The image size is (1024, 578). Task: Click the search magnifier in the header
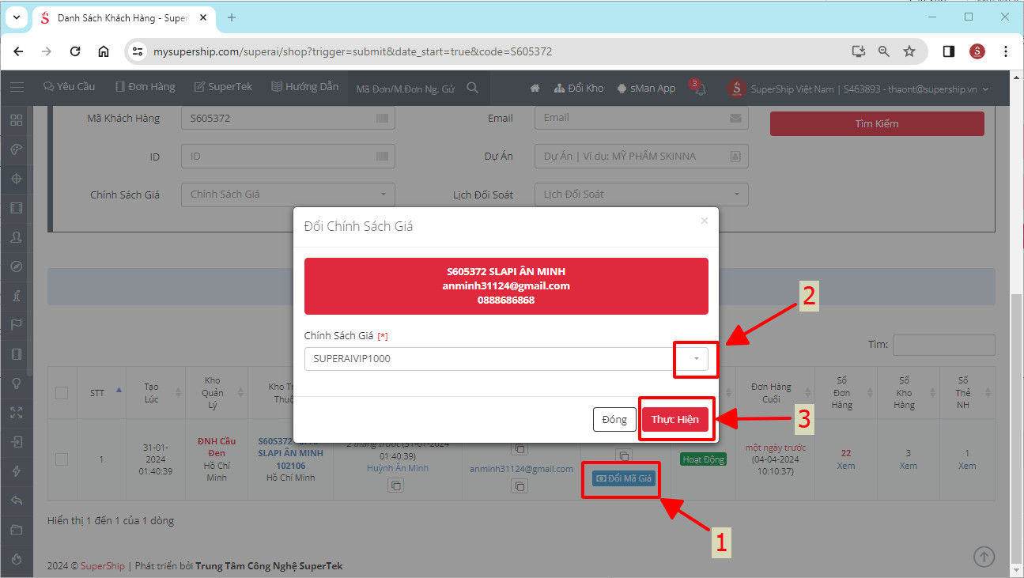pyautogui.click(x=473, y=88)
